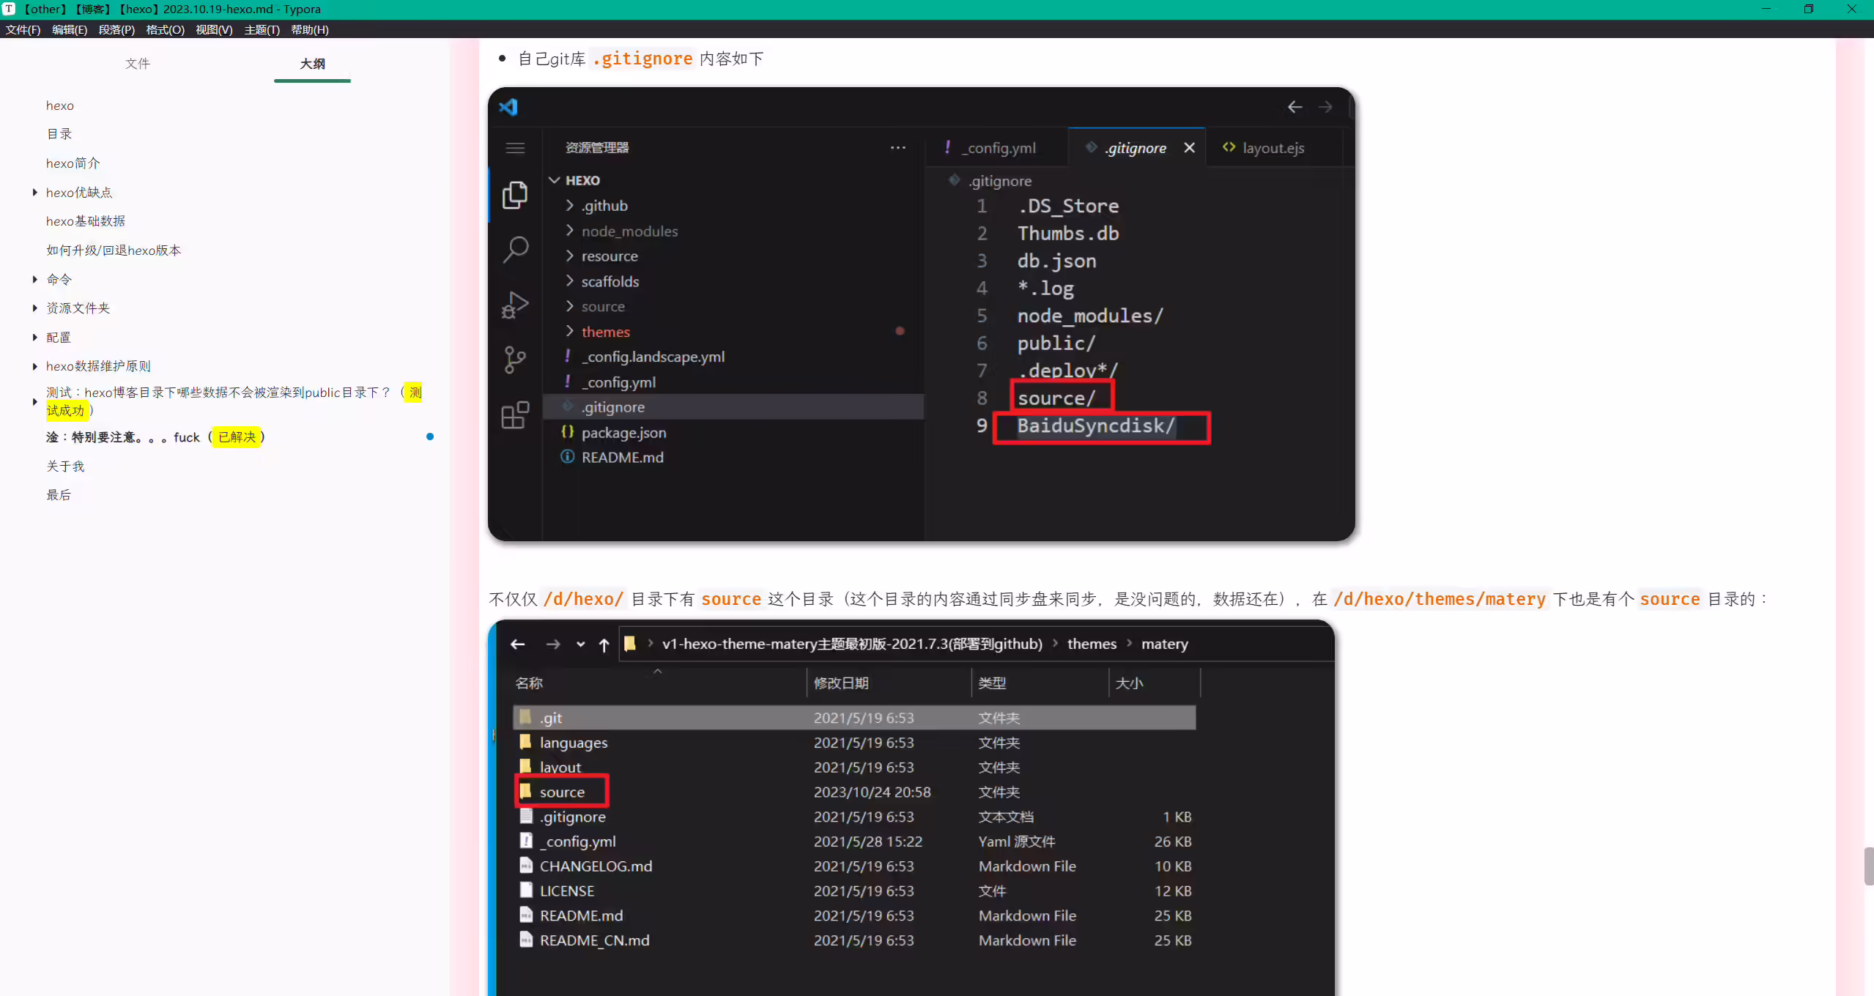
Task: Expand the hexo优缺点 outline section
Action: point(34,193)
